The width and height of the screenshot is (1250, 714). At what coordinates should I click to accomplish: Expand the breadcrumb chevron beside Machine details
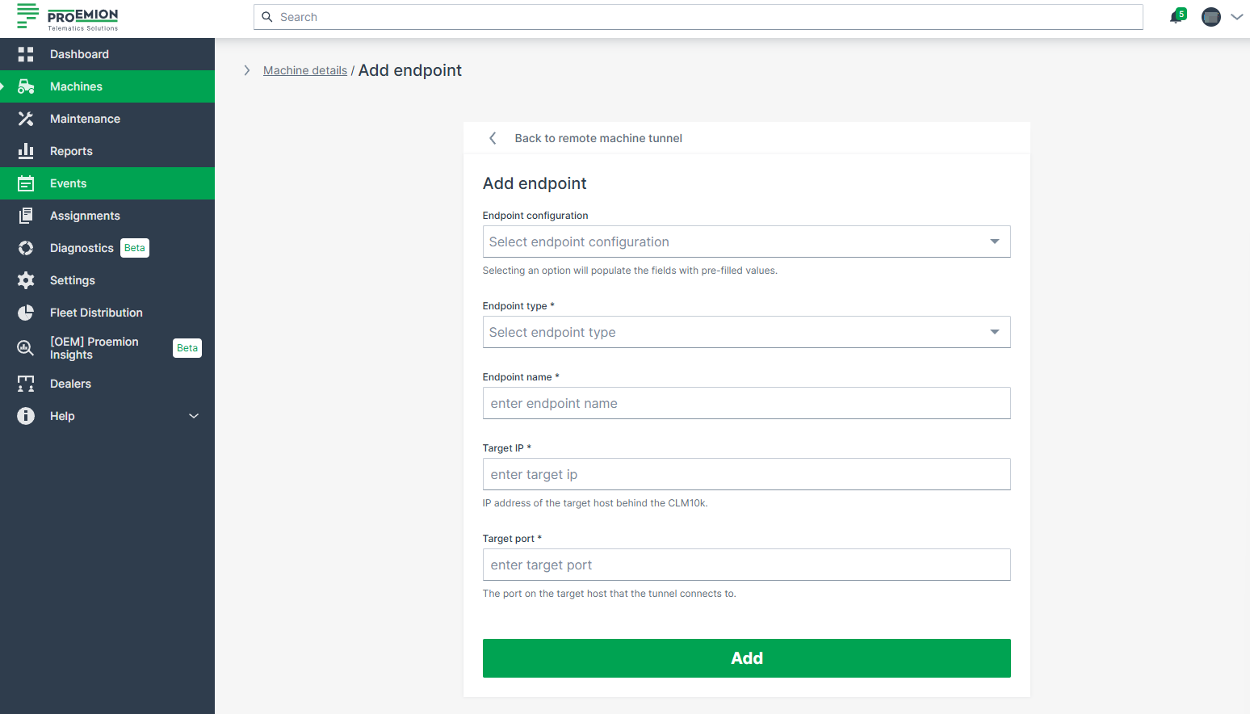[x=247, y=70]
